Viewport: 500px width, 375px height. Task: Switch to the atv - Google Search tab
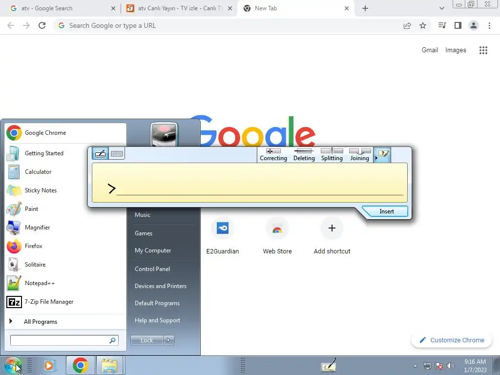(61, 8)
